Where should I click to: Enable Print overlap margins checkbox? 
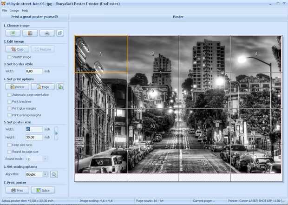(9, 115)
